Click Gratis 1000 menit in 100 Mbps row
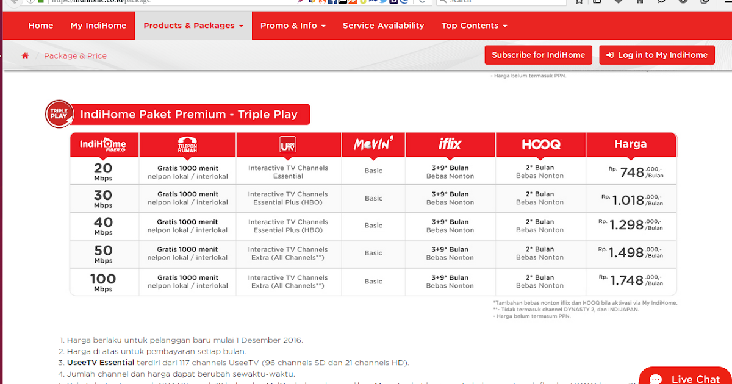This screenshot has width=732, height=384. pos(187,277)
